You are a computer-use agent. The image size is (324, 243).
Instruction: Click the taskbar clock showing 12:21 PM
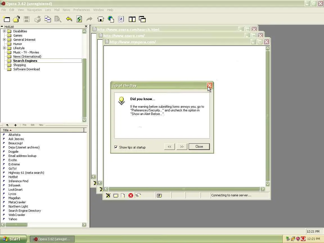314,239
